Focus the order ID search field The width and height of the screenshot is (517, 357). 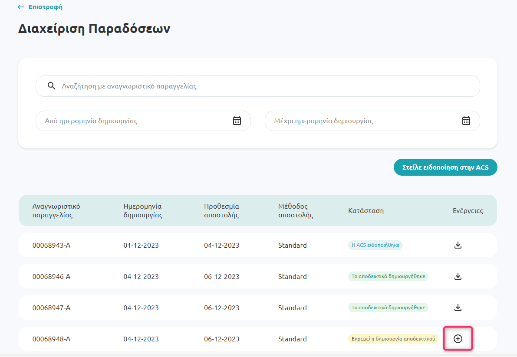[x=257, y=86]
